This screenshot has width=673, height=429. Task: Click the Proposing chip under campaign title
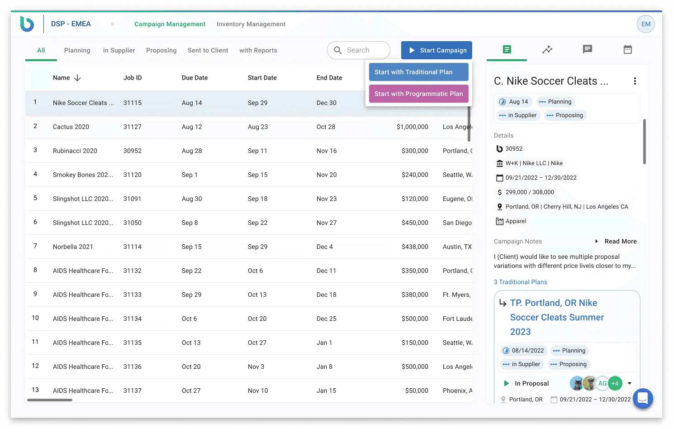[565, 115]
